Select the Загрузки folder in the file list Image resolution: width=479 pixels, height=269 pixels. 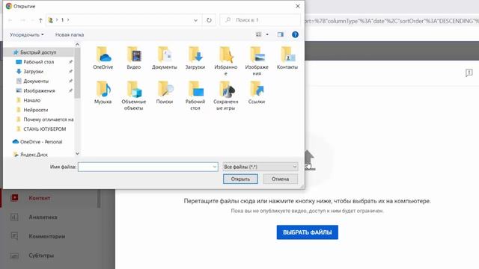[195, 58]
